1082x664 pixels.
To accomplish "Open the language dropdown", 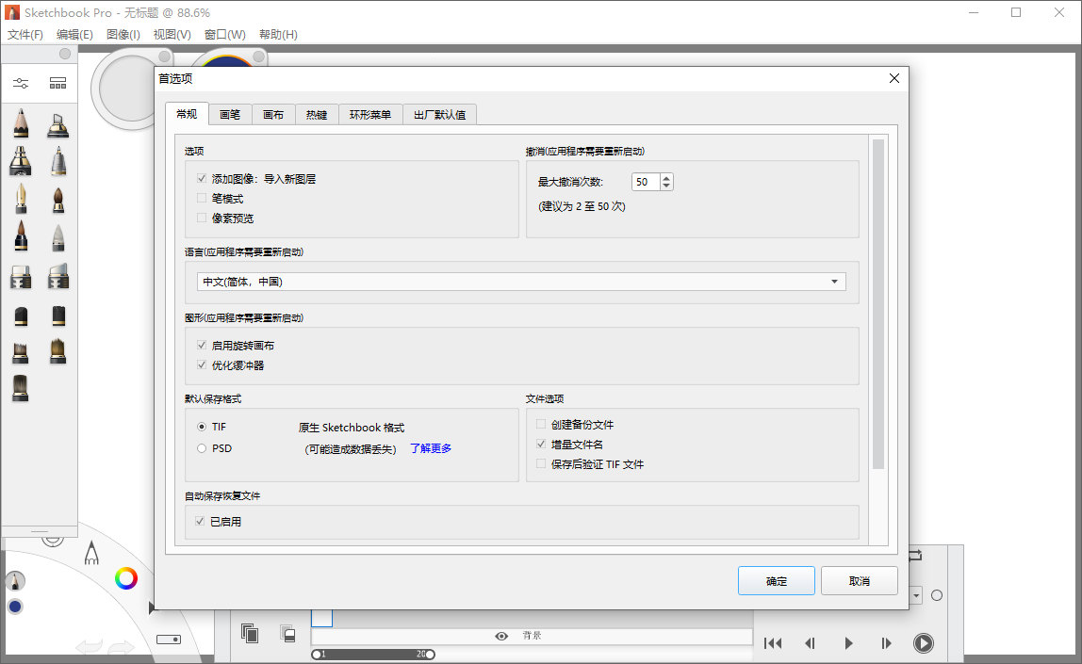I will [833, 281].
